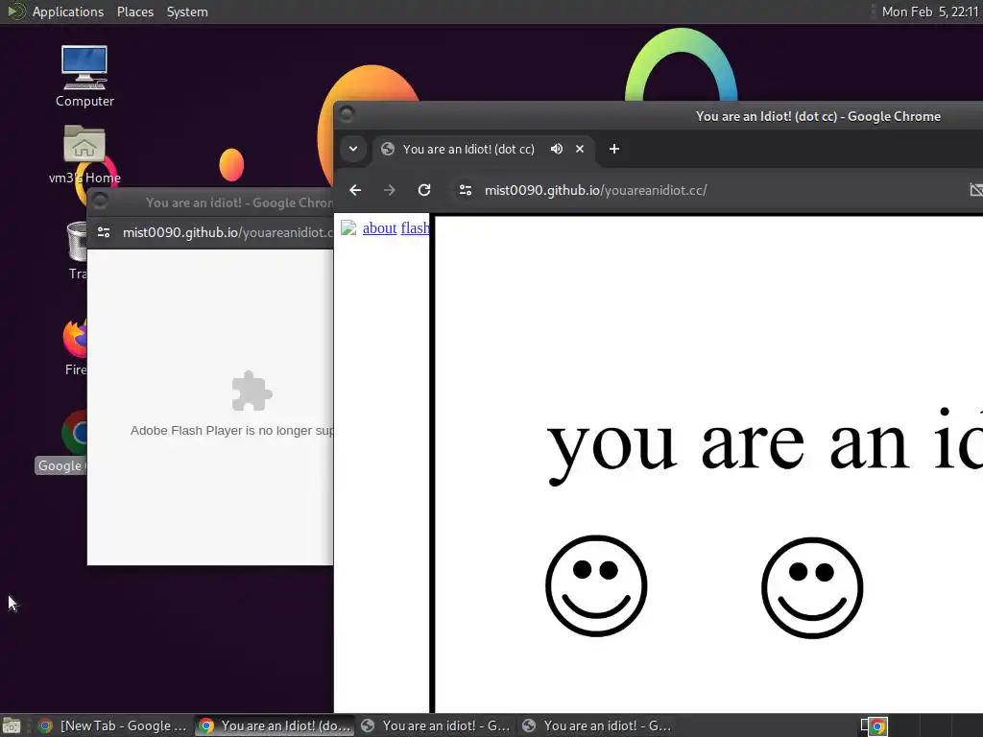The height and width of the screenshot is (737, 983).
Task: Open the 'about' link on the page
Action: coord(379,228)
